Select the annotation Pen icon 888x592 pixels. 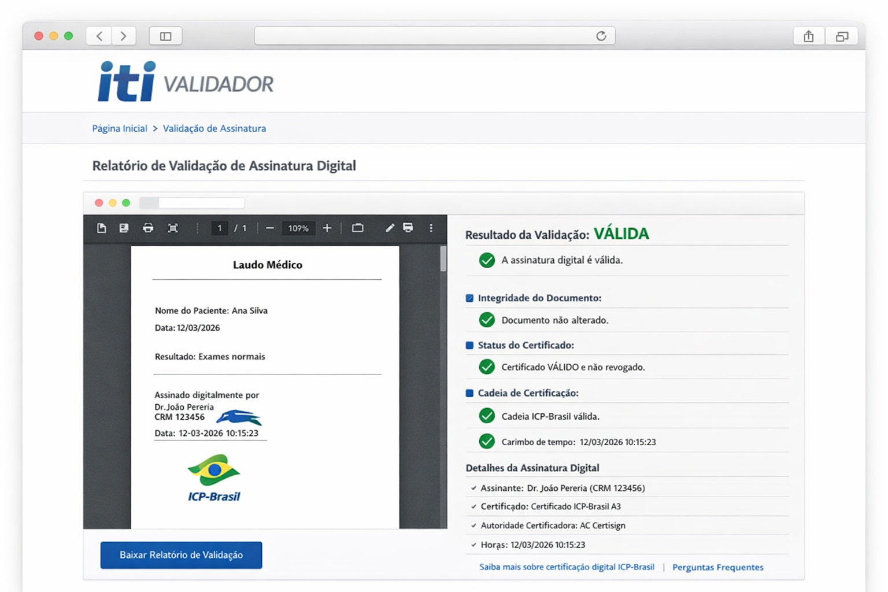pos(389,228)
